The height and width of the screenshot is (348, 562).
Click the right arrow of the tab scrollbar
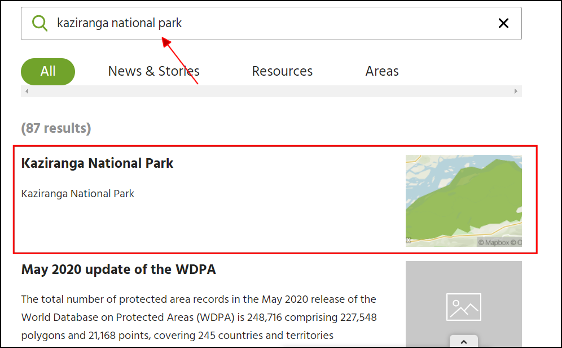(516, 92)
